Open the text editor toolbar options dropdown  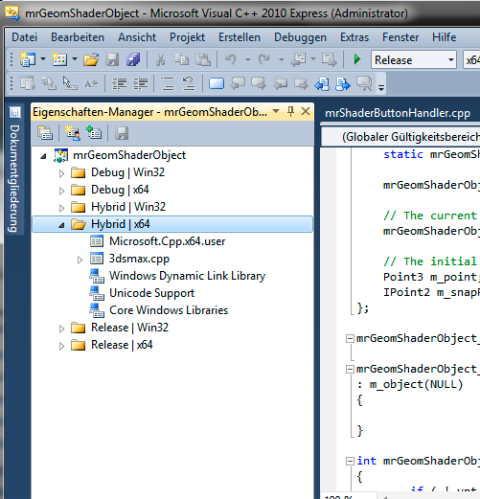click(381, 87)
